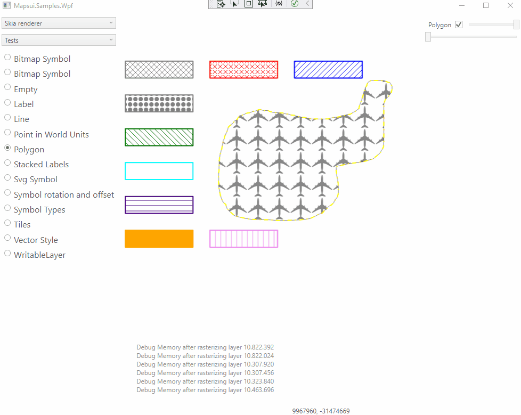Collapse the in-app toolbar with the chevron
The image size is (521, 415).
click(306, 4)
